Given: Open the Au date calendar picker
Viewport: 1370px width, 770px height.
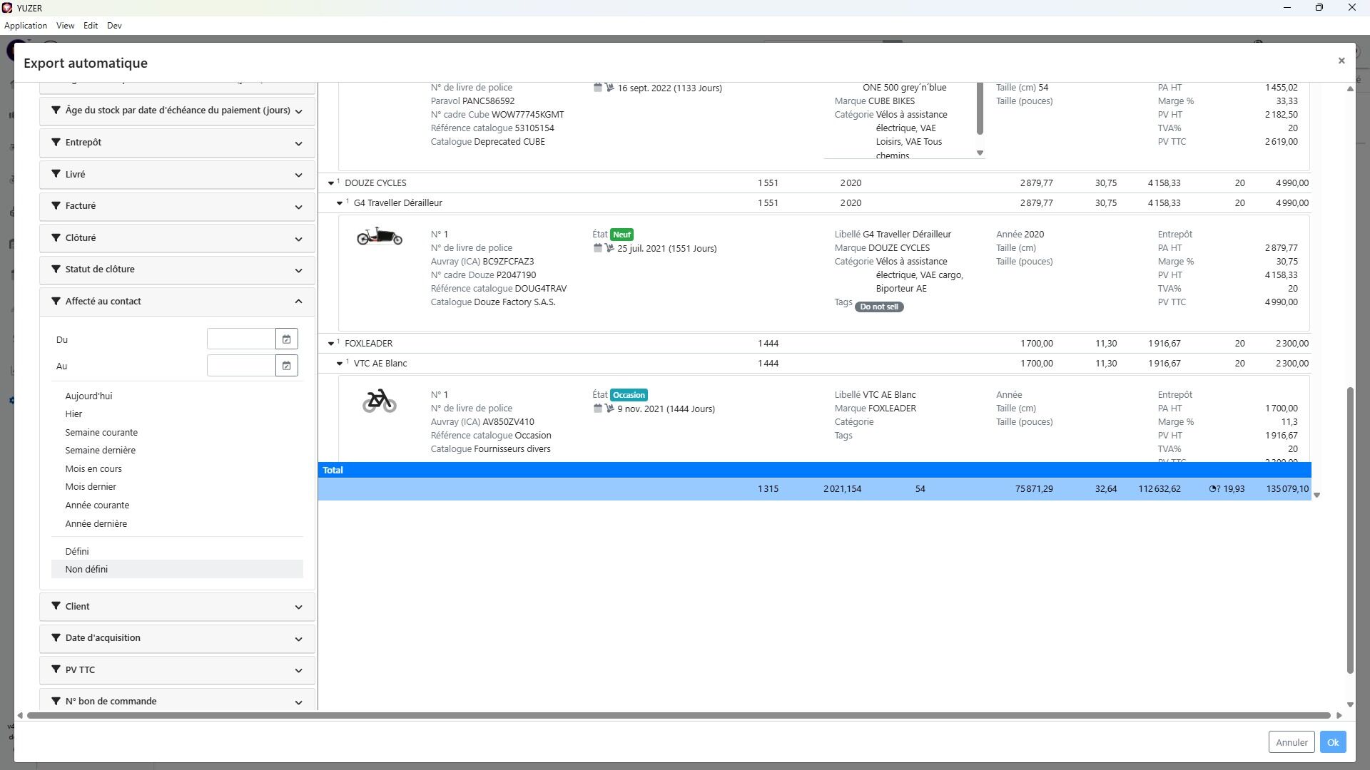Looking at the screenshot, I should point(286,366).
